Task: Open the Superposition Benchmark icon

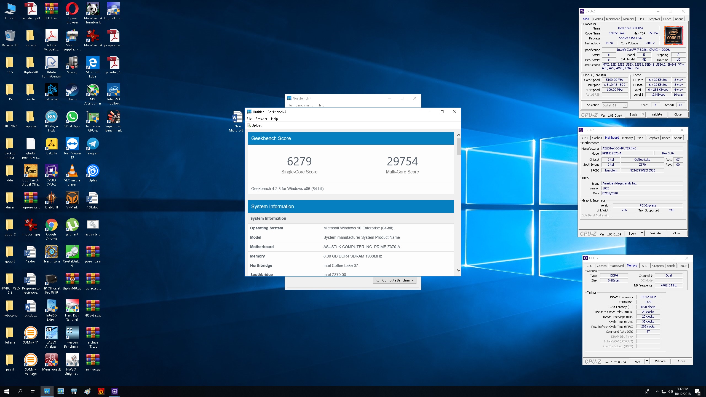Action: tap(113, 121)
